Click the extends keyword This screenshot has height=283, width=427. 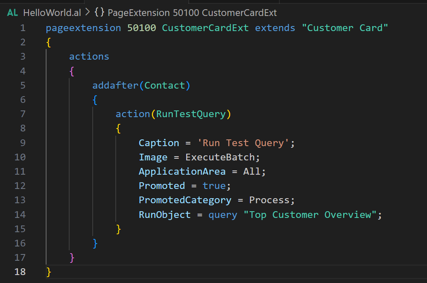[x=275, y=28]
